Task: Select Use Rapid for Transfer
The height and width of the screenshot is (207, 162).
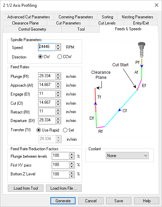Action: 48,130
